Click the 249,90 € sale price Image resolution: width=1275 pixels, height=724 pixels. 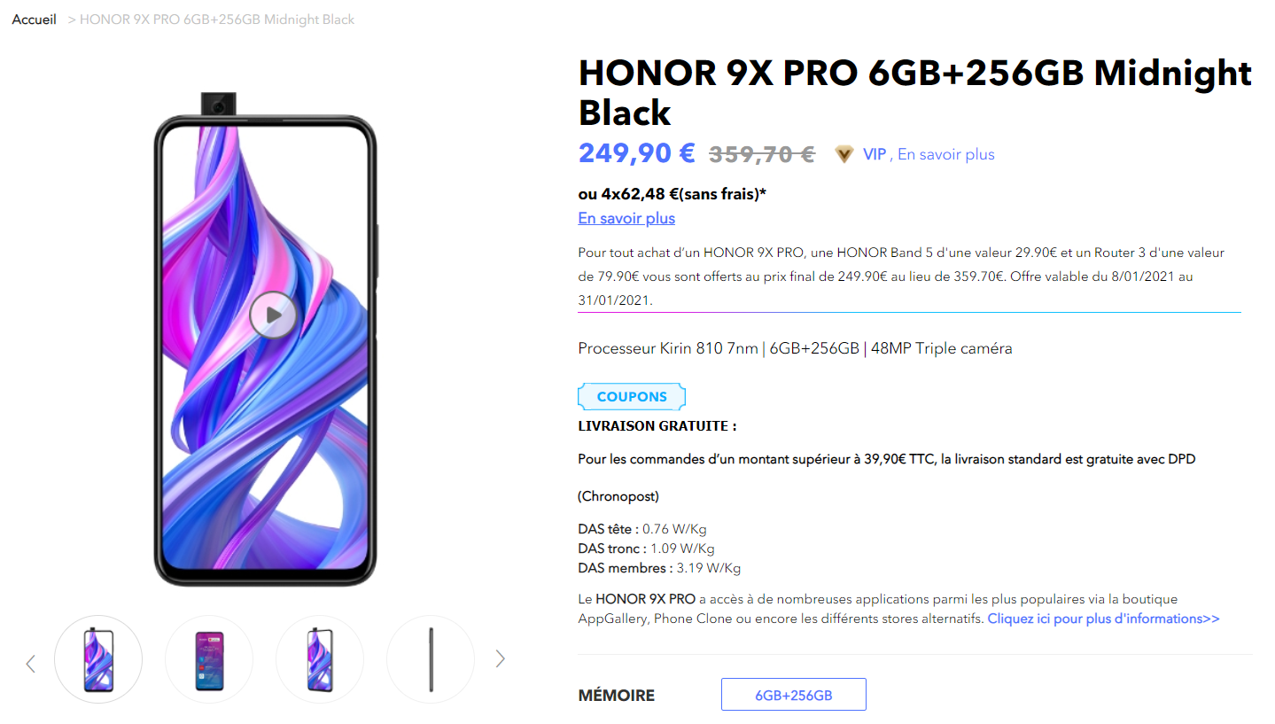[637, 153]
